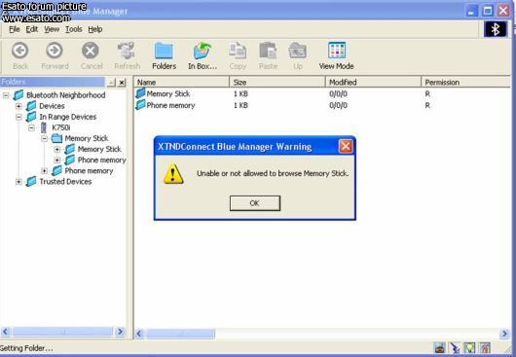Click the dialog's 'Unable or not allowed' message text

273,173
